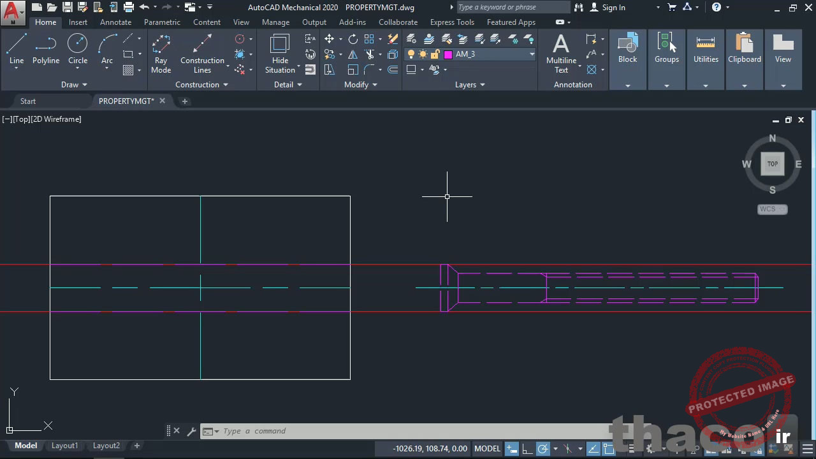
Task: Toggle the layer lock padlock
Action: [435, 54]
